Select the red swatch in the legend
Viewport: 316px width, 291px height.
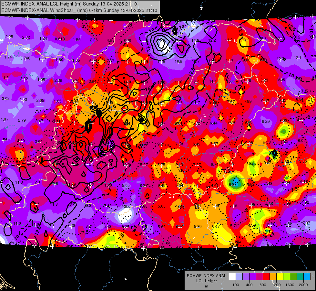pos(266,277)
